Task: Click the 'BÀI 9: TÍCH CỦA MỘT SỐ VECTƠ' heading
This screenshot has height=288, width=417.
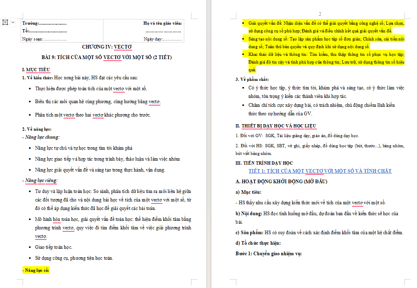Action: [x=107, y=57]
